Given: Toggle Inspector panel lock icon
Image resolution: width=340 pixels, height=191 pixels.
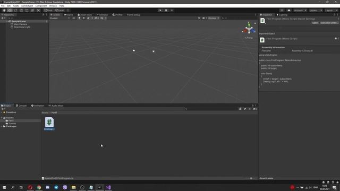Looking at the screenshot, I should point(334,15).
